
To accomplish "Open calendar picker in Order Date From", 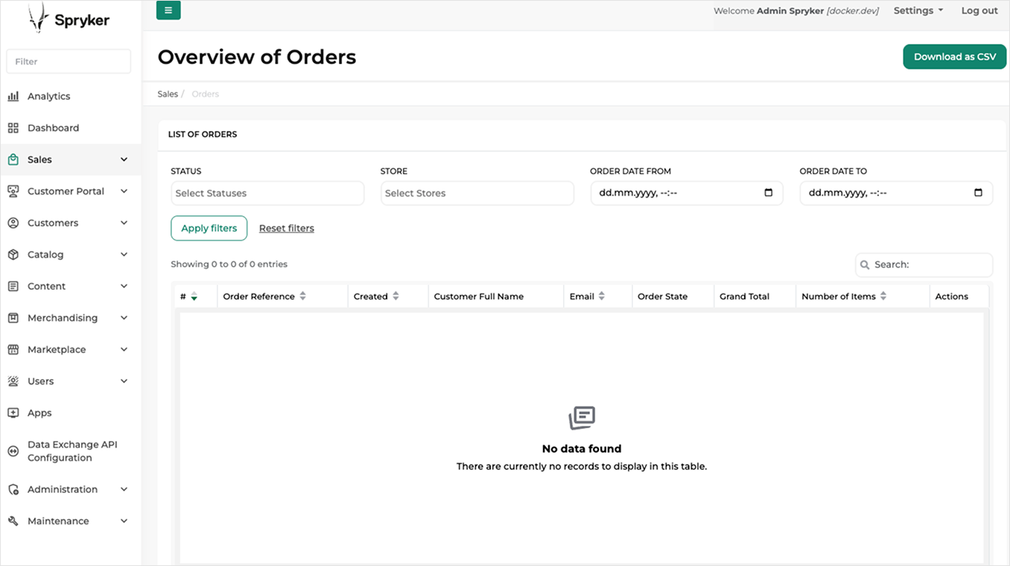I will coord(769,193).
